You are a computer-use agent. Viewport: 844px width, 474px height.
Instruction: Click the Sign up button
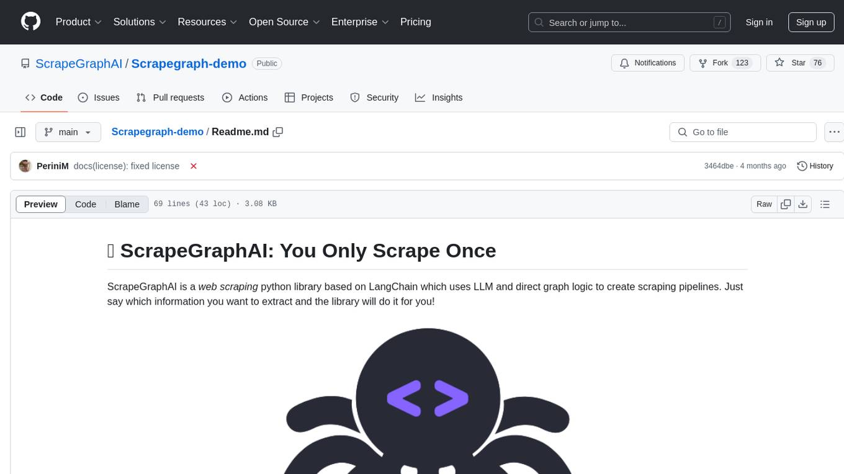pos(811,22)
